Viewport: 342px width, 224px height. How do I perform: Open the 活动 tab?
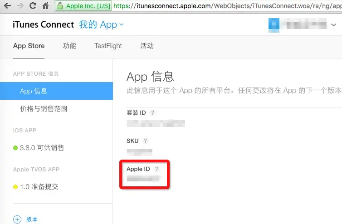(x=147, y=46)
